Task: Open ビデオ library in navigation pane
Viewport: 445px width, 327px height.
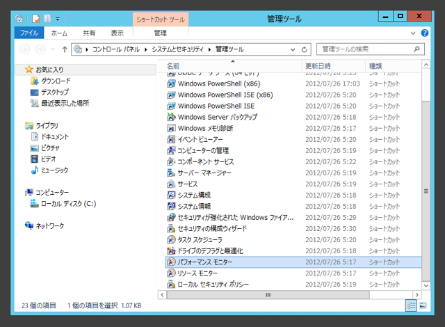Action: pos(43,159)
